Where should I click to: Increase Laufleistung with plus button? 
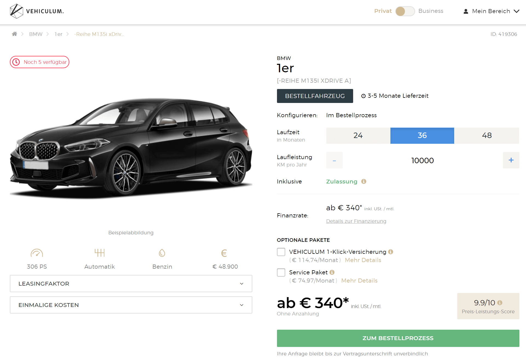click(x=511, y=160)
